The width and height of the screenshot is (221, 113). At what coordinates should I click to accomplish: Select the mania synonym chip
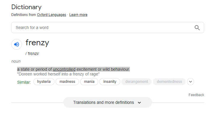[89, 82]
